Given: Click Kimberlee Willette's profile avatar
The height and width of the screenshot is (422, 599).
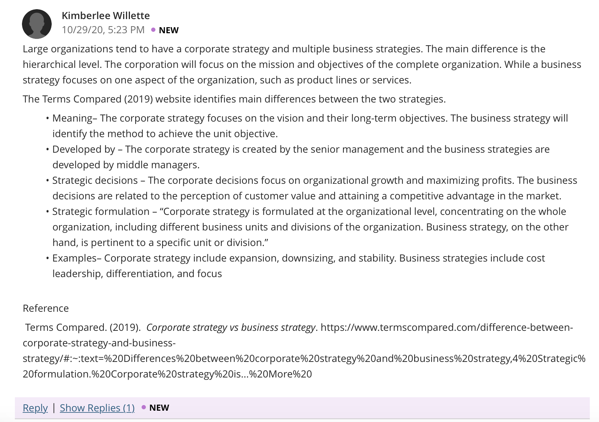Looking at the screenshot, I should click(x=37, y=24).
